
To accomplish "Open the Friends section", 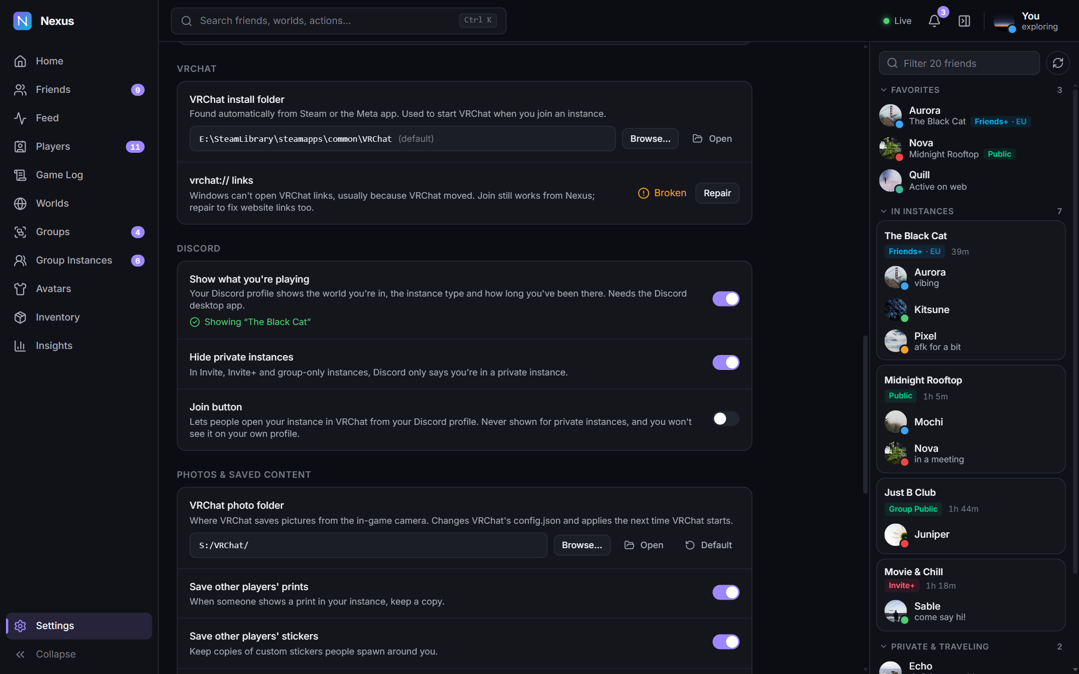I will click(x=79, y=89).
